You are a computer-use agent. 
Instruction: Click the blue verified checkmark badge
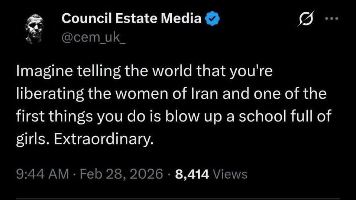pyautogui.click(x=213, y=19)
